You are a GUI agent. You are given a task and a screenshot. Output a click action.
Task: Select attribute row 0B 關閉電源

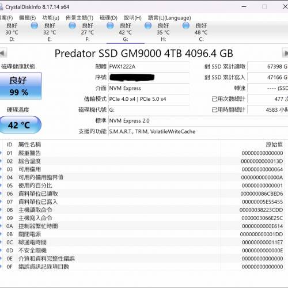point(142,234)
